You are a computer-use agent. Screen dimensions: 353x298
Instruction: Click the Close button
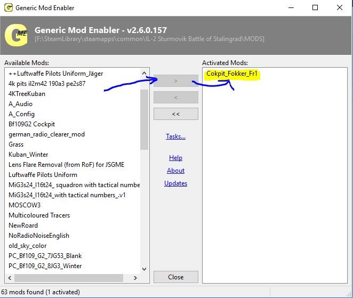(x=176, y=277)
